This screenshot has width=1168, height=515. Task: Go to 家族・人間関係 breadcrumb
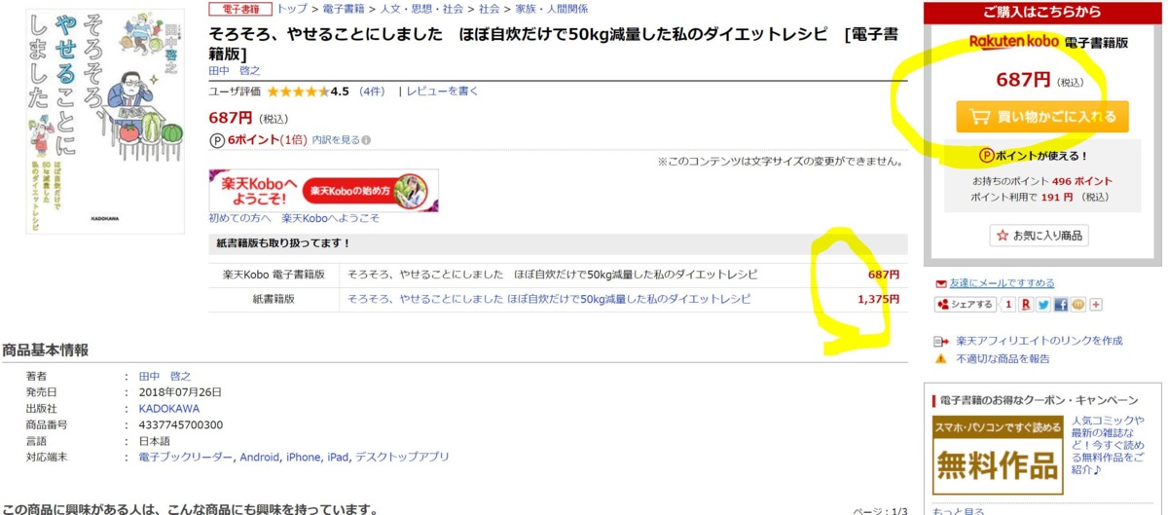click(550, 9)
